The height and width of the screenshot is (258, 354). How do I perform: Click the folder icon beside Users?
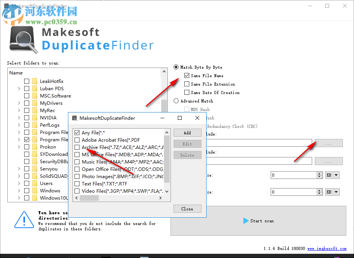(x=34, y=183)
